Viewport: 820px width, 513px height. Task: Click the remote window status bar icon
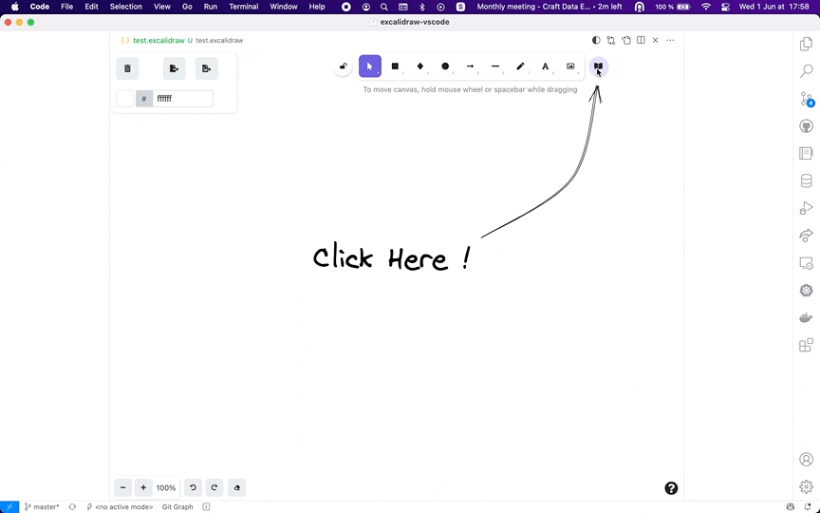point(9,506)
